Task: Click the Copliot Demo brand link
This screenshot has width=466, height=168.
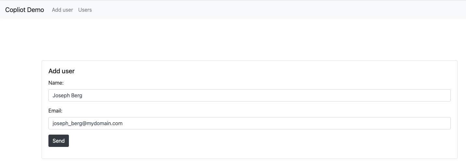Action: tap(25, 10)
